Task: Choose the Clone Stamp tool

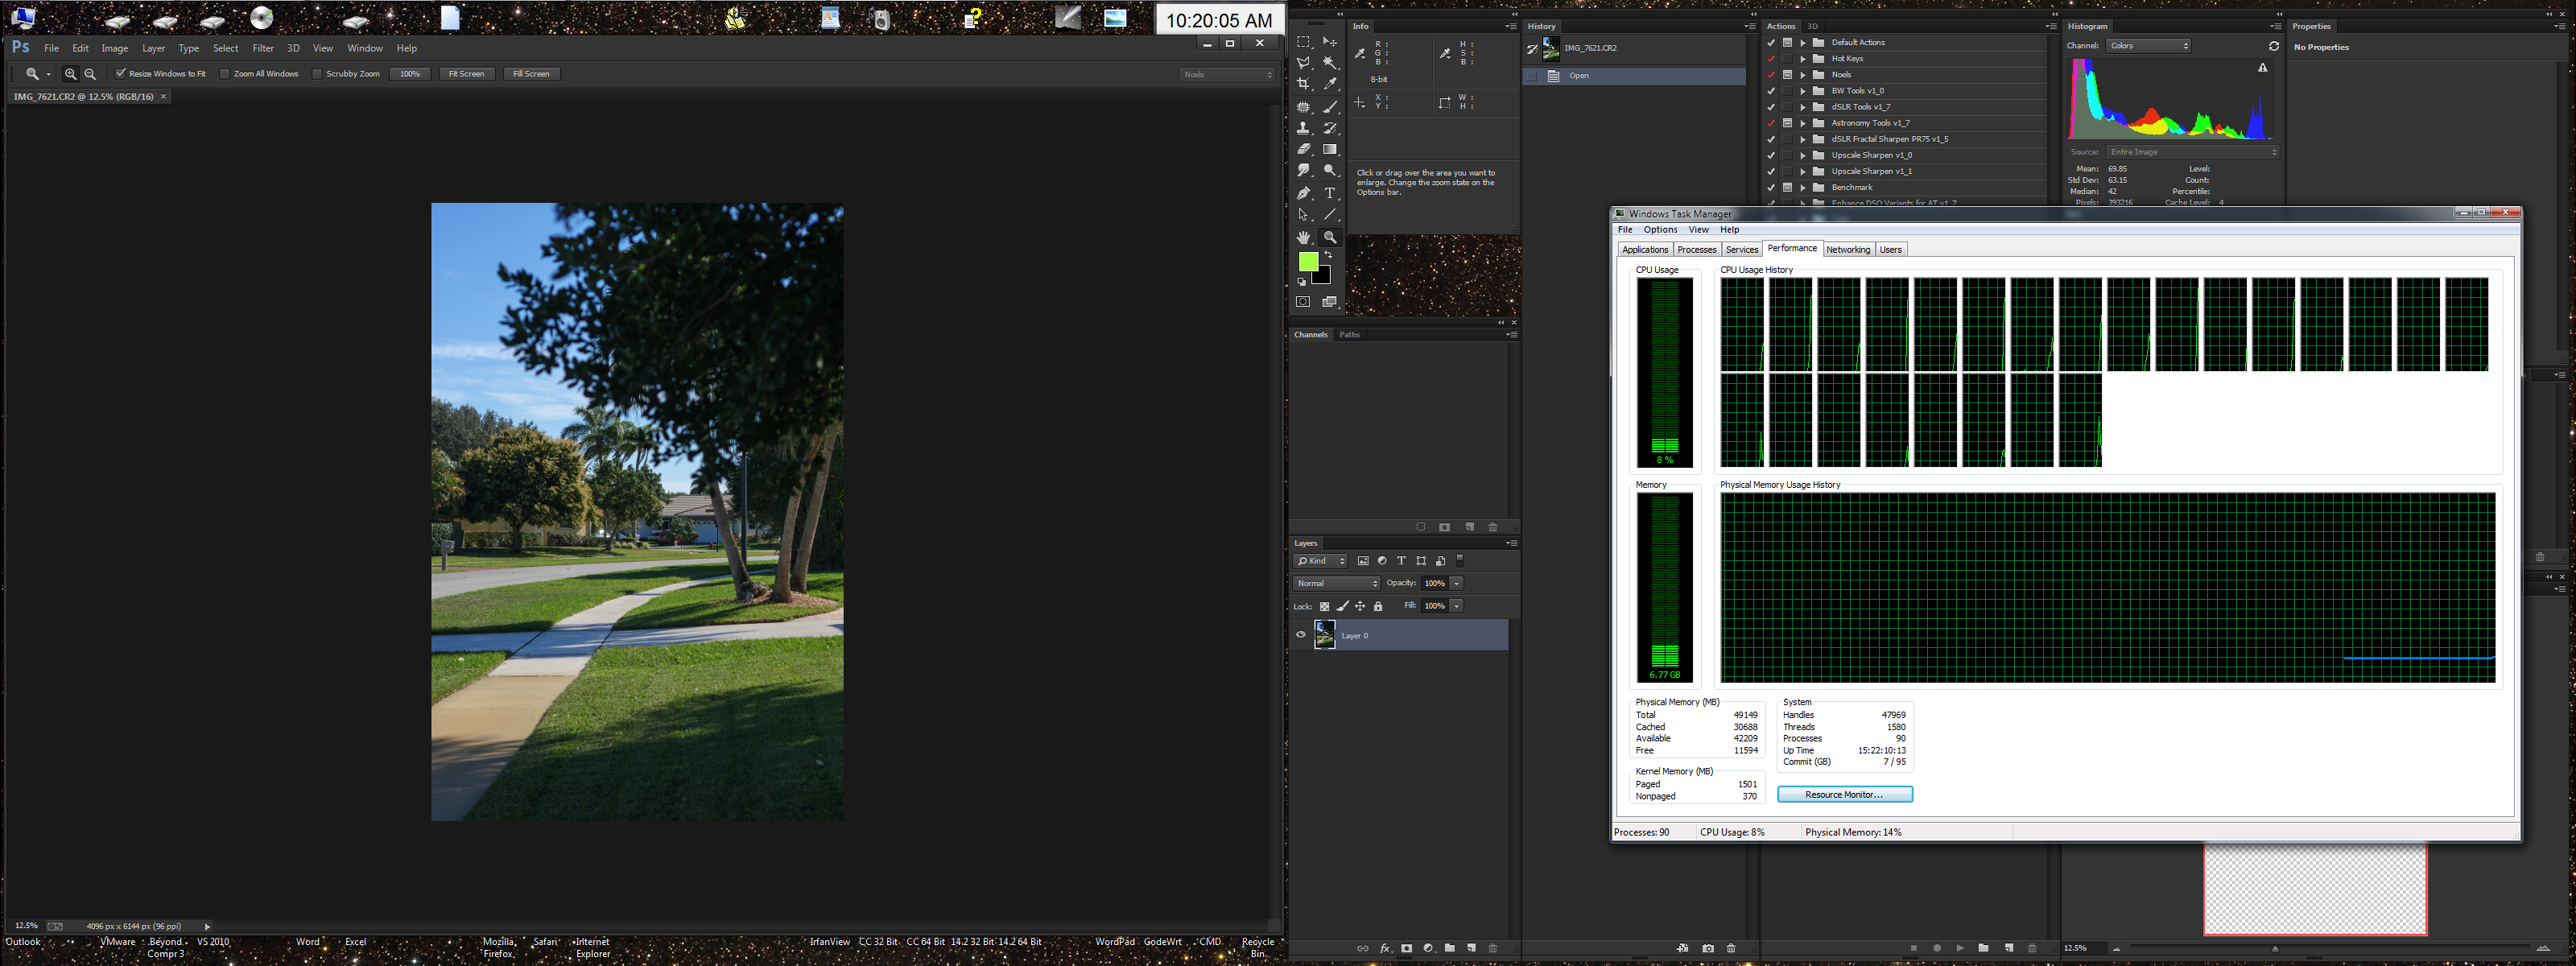Action: pos(1303,128)
